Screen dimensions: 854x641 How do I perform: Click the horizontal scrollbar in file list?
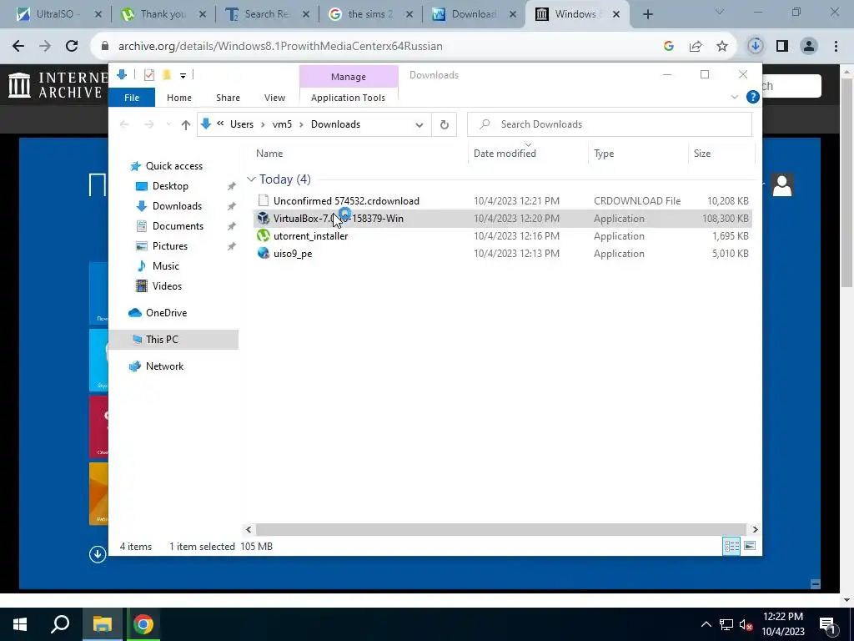point(500,529)
